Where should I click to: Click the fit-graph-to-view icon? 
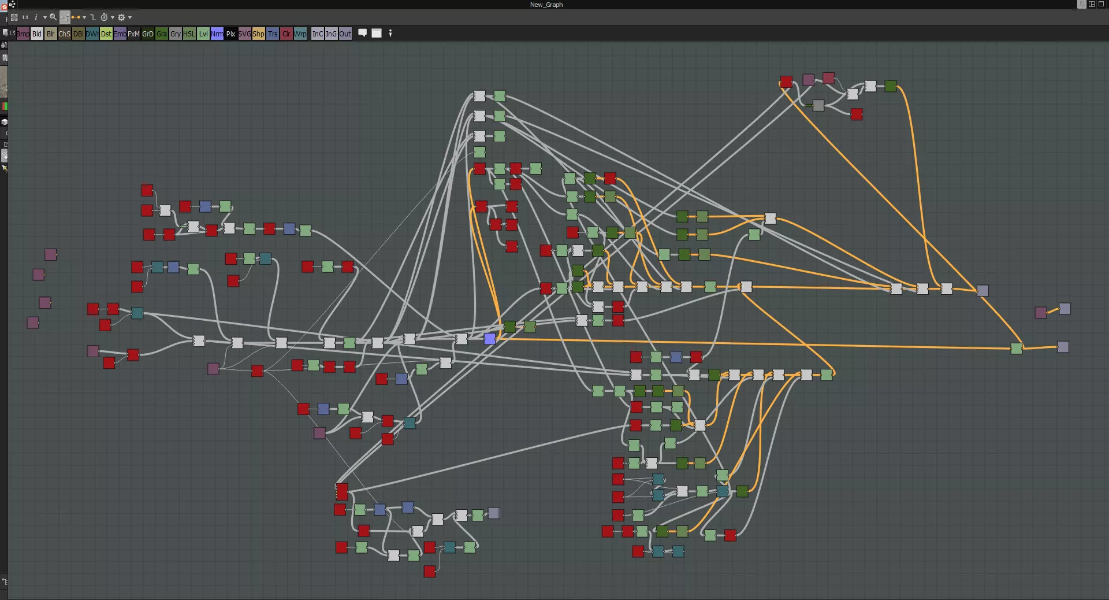coord(14,17)
